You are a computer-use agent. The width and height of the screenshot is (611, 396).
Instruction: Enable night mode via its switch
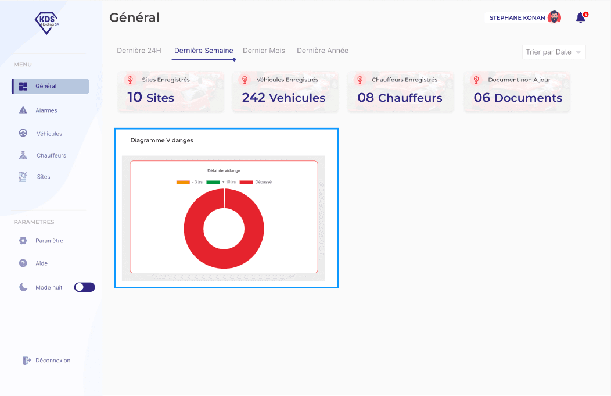click(84, 287)
